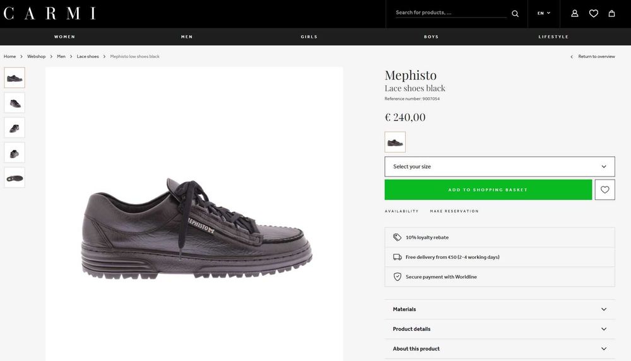The image size is (631, 361).
Task: Click the search magnifier icon
Action: (515, 13)
